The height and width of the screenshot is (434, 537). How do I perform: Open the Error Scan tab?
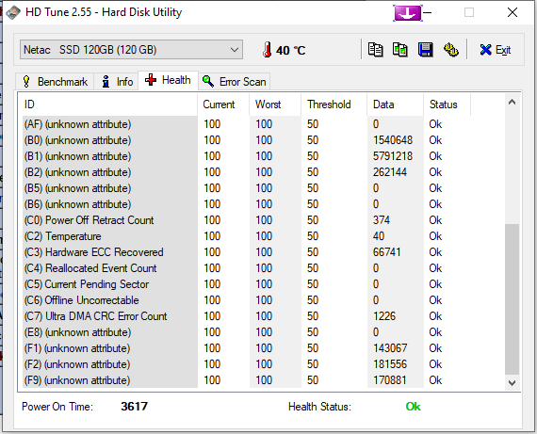[x=235, y=82]
